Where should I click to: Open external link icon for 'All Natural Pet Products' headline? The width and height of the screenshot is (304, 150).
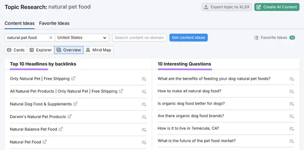pyautogui.click(x=121, y=91)
